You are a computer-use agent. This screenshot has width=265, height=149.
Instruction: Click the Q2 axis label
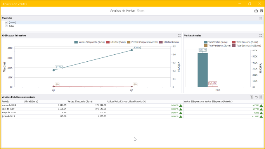point(132,90)
